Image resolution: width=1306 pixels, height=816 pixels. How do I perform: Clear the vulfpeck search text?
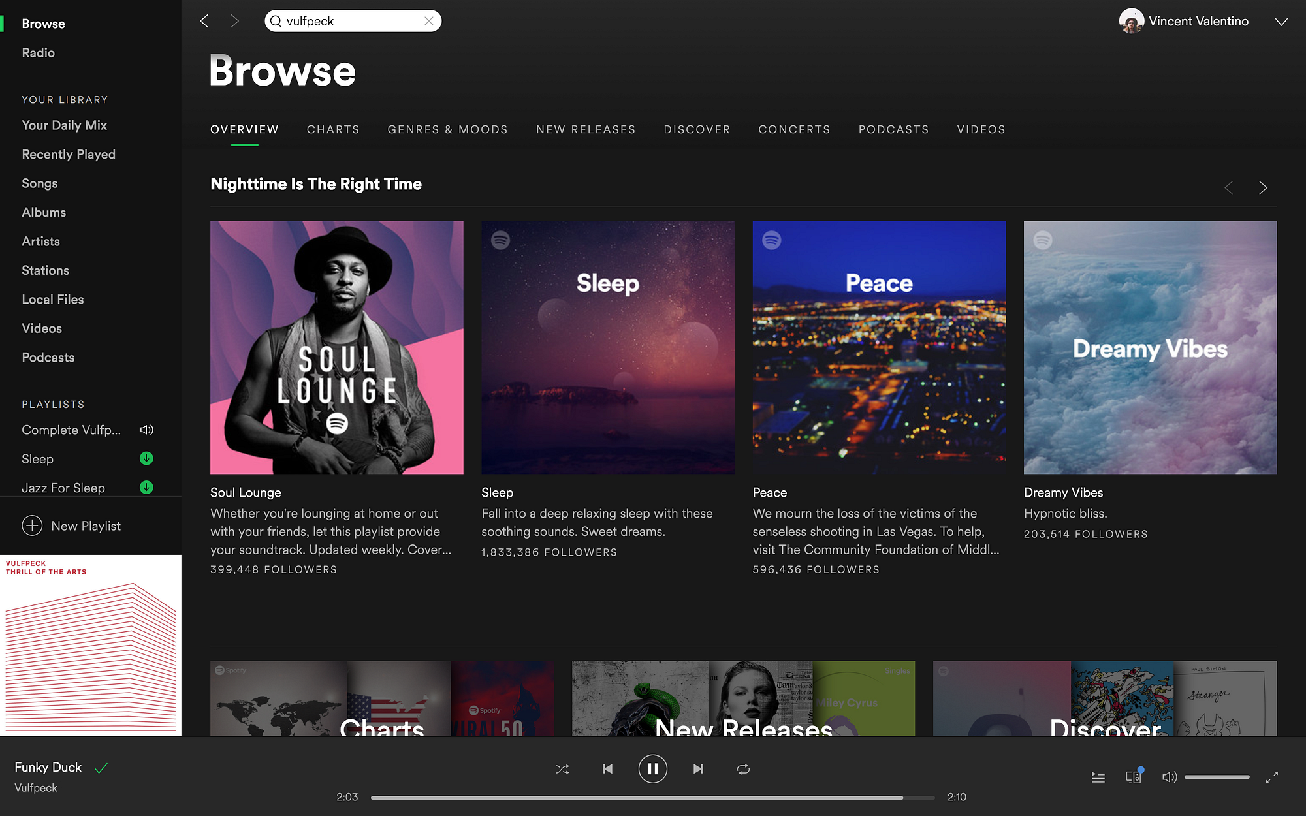pyautogui.click(x=429, y=21)
